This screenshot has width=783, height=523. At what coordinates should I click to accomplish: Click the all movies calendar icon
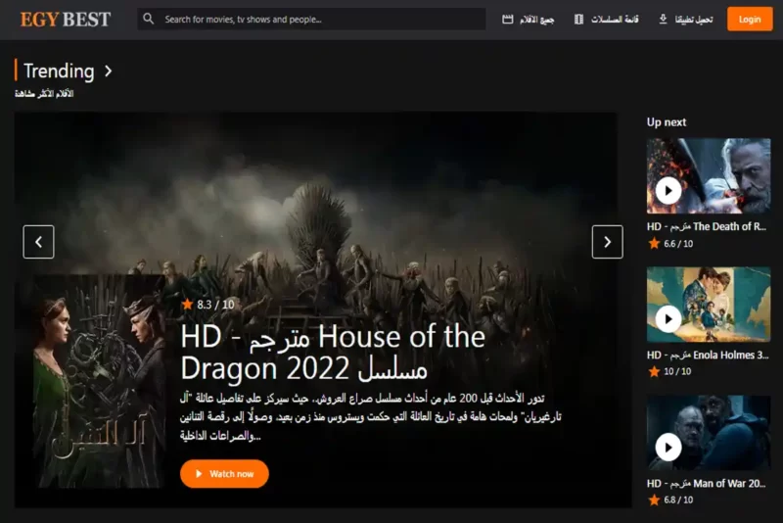[x=507, y=19]
